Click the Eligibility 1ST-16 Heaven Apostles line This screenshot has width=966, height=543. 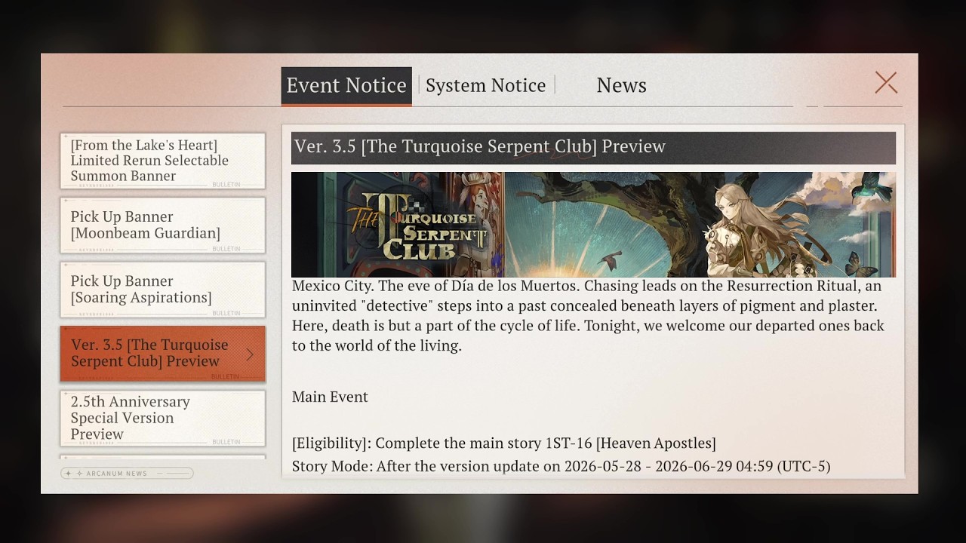coord(504,443)
